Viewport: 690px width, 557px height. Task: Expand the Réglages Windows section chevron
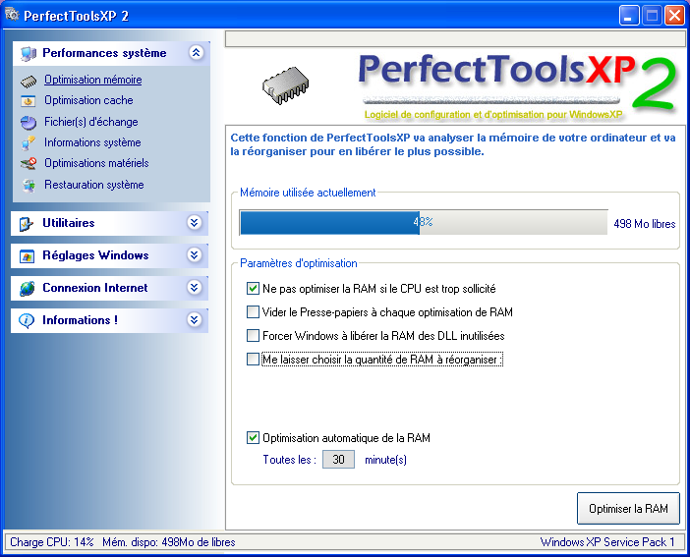(x=194, y=254)
